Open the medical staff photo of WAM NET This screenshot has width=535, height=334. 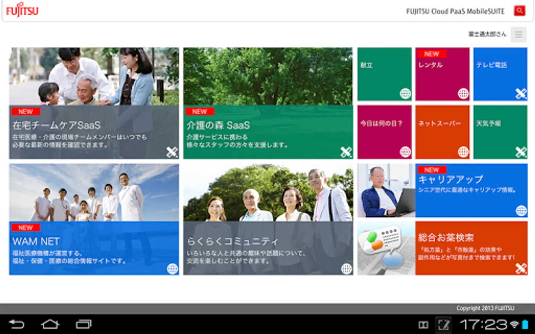click(94, 193)
